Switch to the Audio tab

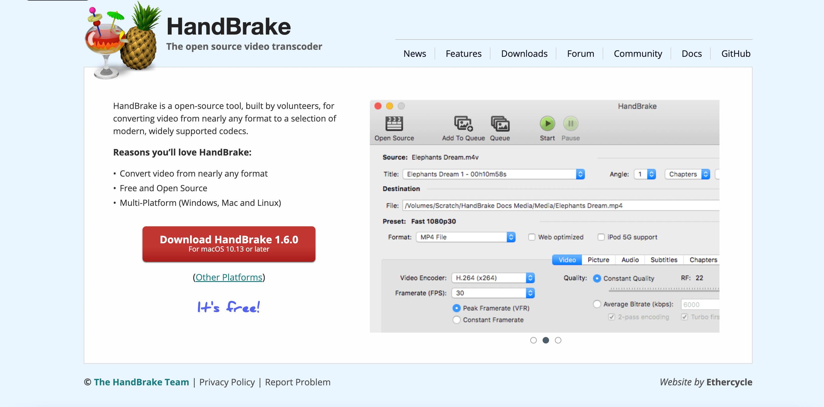coord(630,260)
